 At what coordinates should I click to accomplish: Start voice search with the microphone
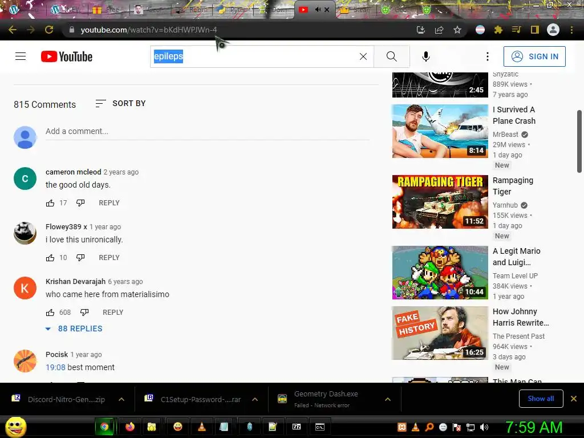(x=426, y=56)
